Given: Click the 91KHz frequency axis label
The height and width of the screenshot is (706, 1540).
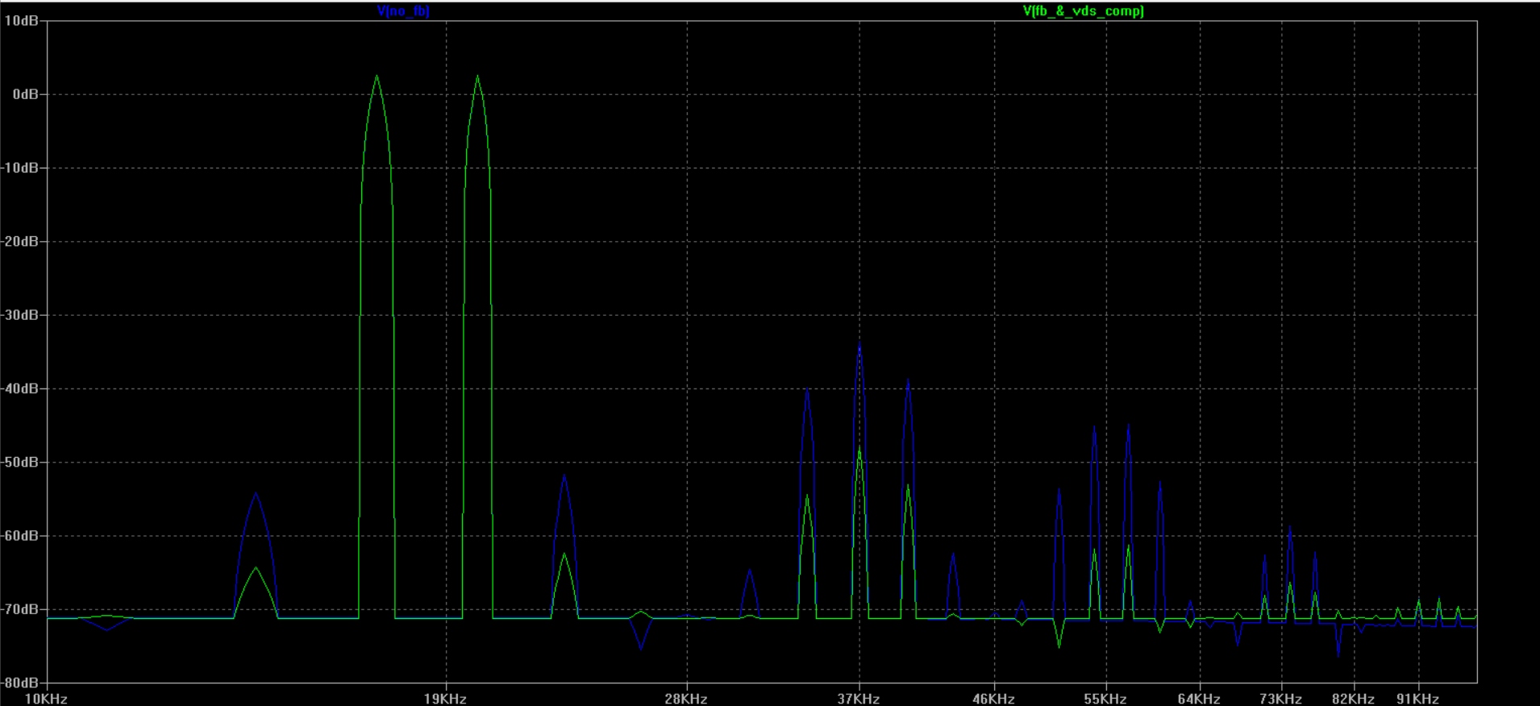Looking at the screenshot, I should click(1417, 699).
